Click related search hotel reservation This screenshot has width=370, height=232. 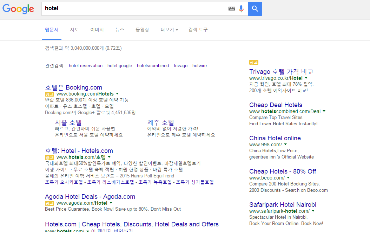point(86,66)
